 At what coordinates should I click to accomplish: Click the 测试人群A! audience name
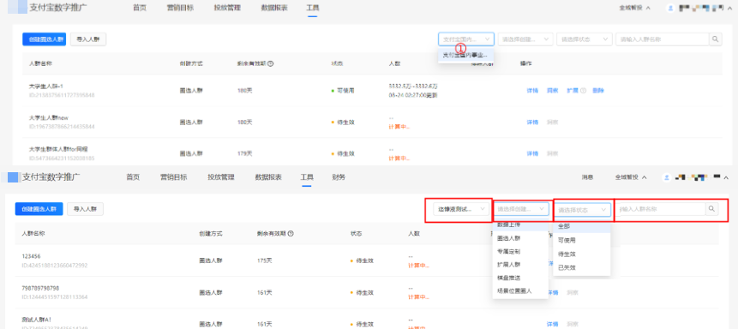[x=38, y=319]
